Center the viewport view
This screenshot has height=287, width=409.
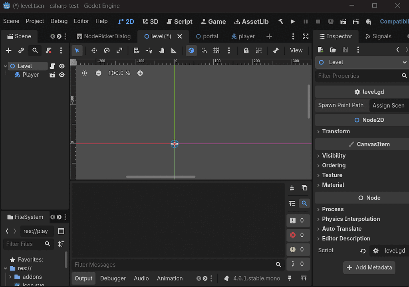pos(84,73)
